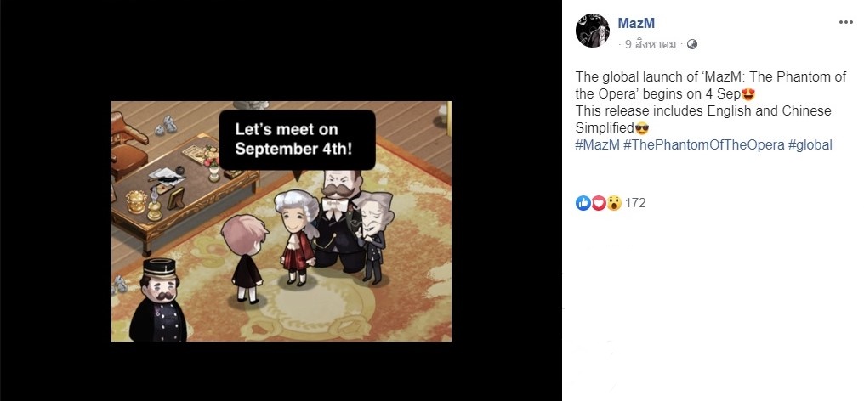The width and height of the screenshot is (864, 401).
Task: Click the heart Love reaction icon
Action: click(x=599, y=203)
